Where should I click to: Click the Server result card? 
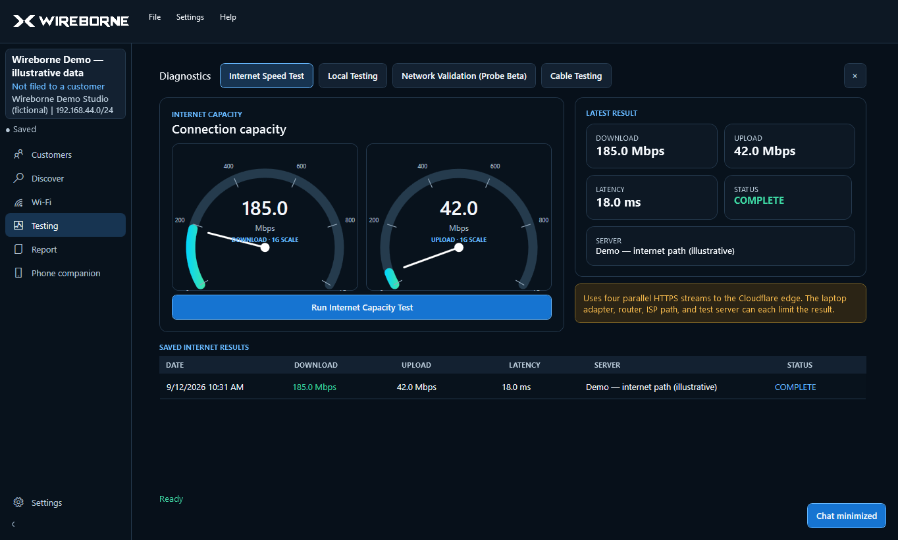pos(720,246)
